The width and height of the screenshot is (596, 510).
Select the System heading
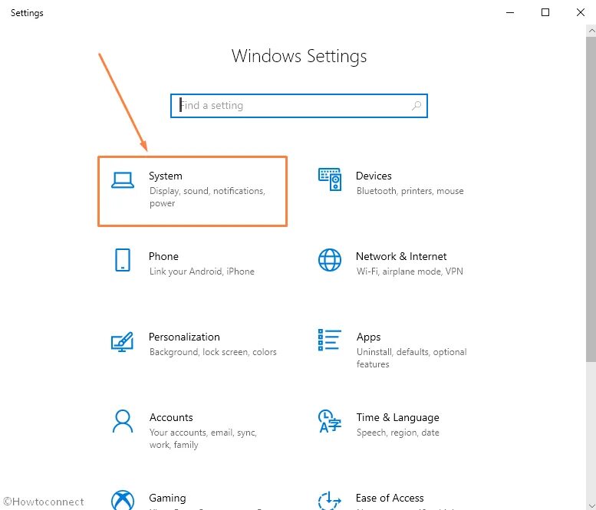pyautogui.click(x=166, y=176)
